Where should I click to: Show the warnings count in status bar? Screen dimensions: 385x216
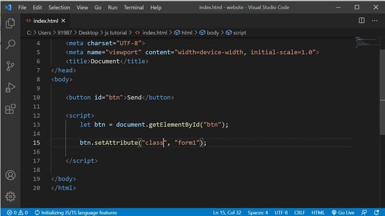23,212
